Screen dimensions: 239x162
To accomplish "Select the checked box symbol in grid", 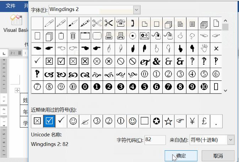I will [61, 61].
